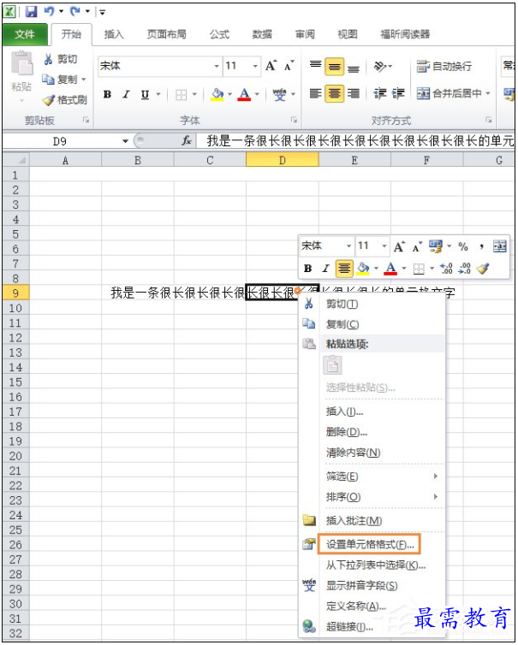
Task: Decrease font size in ribbon
Action: (x=289, y=65)
